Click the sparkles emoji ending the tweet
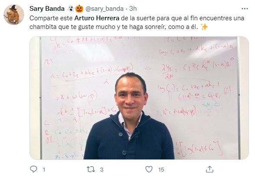This screenshot has height=178, width=255. coord(204,27)
